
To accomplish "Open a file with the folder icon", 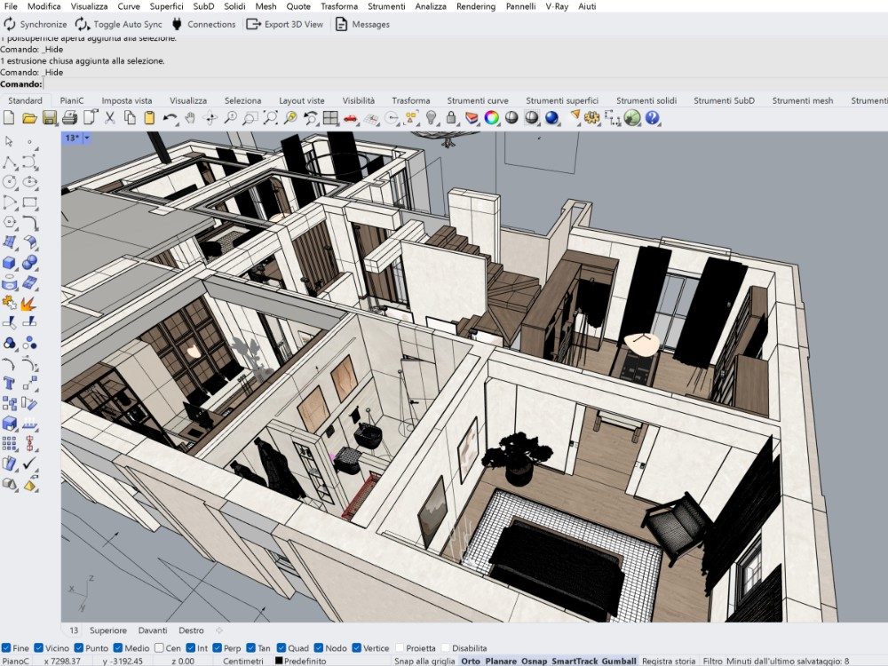I will pyautogui.click(x=29, y=118).
